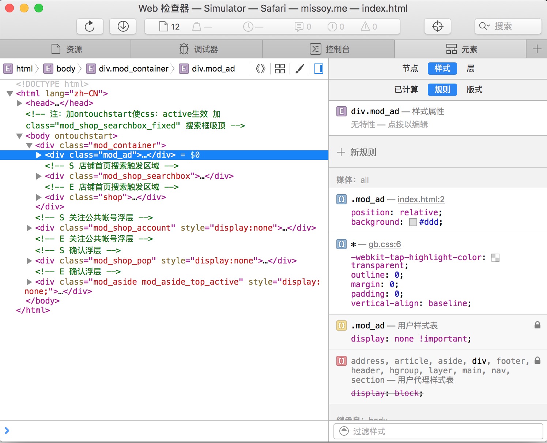Click div.mod_ad breadcrumb item
Image resolution: width=547 pixels, height=443 pixels.
(207, 69)
